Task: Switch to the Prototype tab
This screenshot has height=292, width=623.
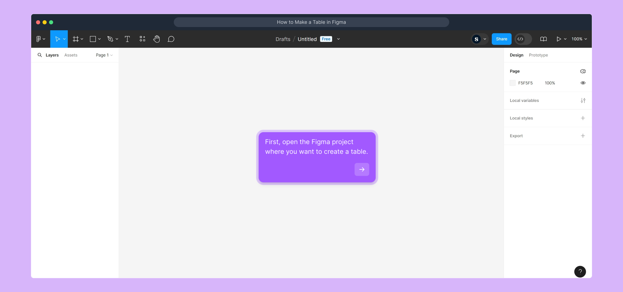Action: tap(538, 55)
